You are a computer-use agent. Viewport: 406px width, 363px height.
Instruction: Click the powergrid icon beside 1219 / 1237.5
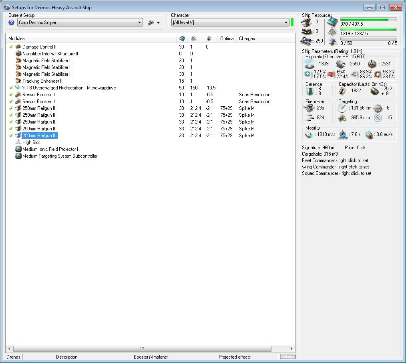(332, 32)
